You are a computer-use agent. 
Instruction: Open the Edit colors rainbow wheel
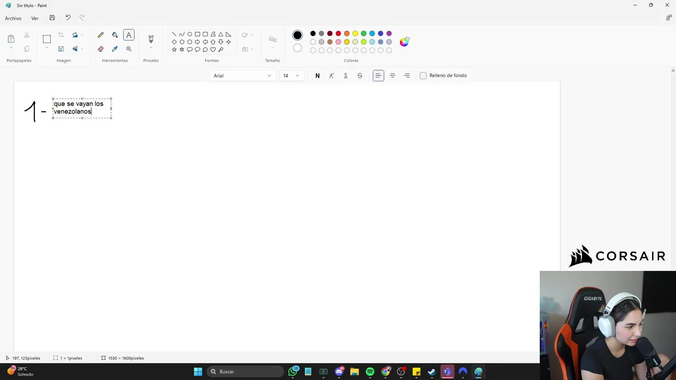(404, 42)
